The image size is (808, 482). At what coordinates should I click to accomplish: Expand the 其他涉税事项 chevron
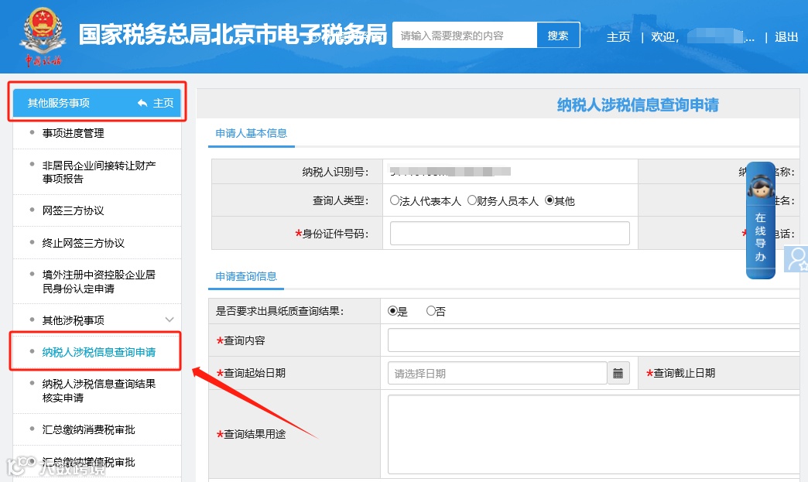[169, 320]
